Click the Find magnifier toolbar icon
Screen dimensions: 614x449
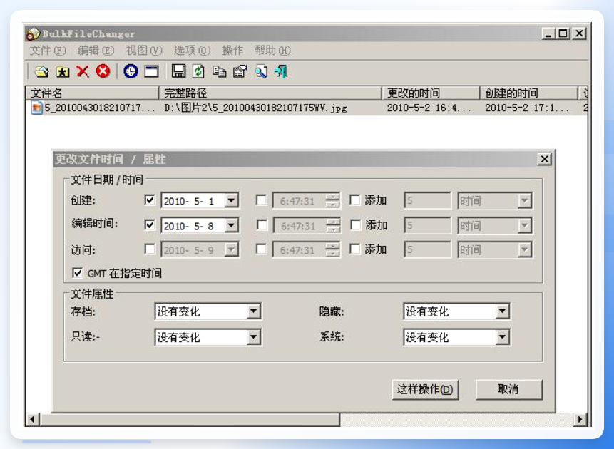[x=261, y=72]
